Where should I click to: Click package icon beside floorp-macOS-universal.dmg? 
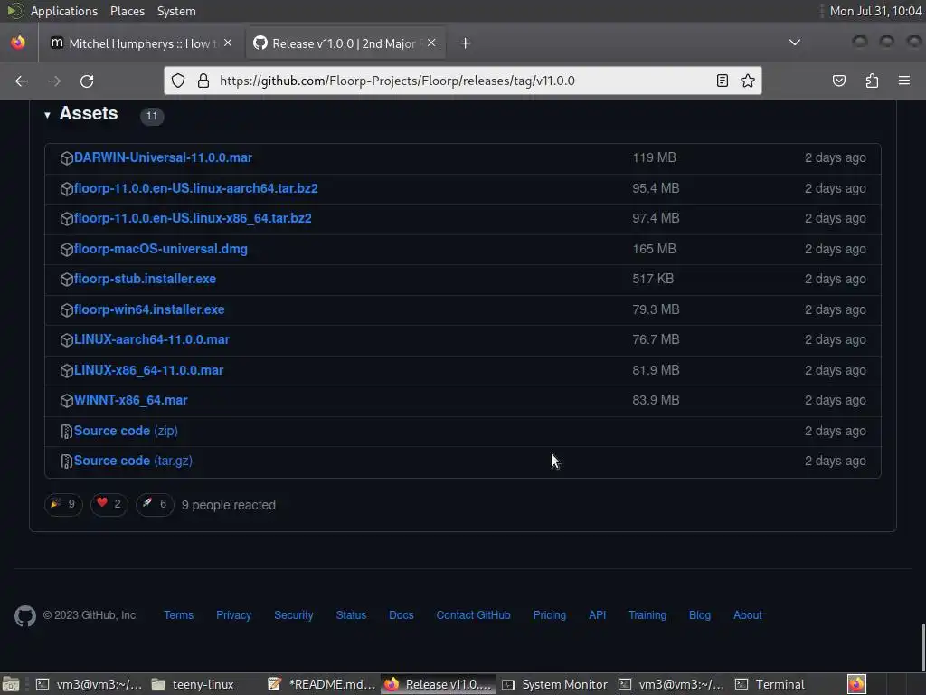tap(66, 250)
